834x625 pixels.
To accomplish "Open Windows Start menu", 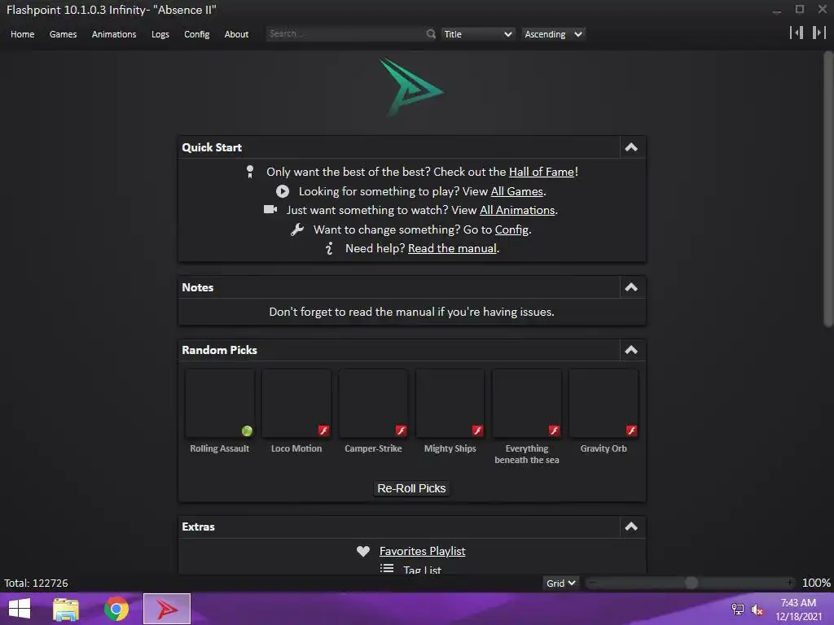I will pyautogui.click(x=20, y=609).
